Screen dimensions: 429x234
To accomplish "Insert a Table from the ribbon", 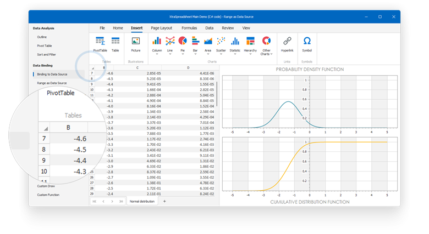I will tap(115, 44).
